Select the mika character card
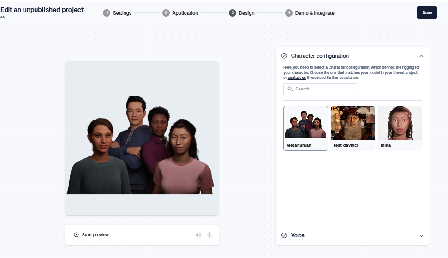The width and height of the screenshot is (448, 258). tap(400, 128)
